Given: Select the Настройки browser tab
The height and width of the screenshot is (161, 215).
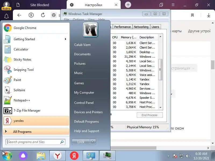Looking at the screenshot, I should (94, 5).
